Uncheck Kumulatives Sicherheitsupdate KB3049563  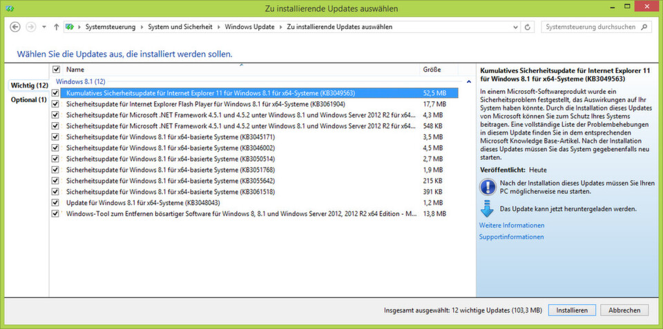[x=55, y=92]
